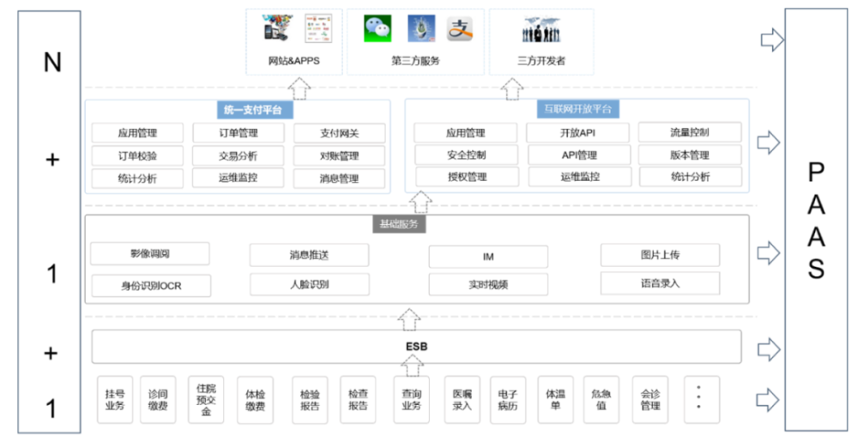Click 应用管理 box in 互联网开放平台
Viewport: 858px width, 448px height.
point(466,132)
